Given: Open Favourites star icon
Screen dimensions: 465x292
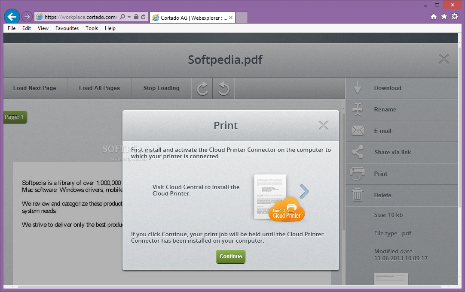Looking at the screenshot, I should [444, 17].
